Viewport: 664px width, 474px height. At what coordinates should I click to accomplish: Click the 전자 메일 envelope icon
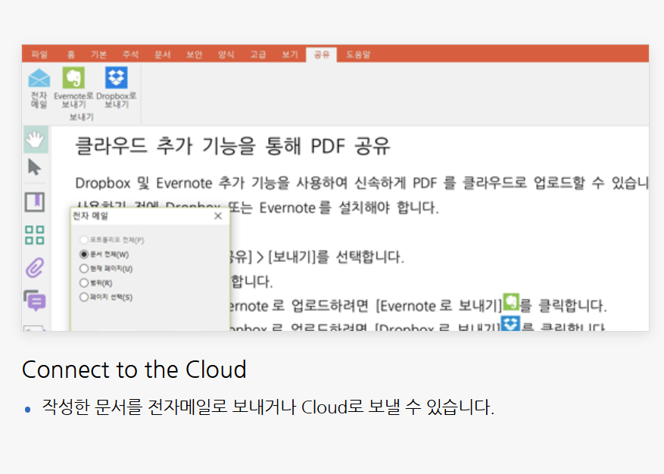point(39,78)
